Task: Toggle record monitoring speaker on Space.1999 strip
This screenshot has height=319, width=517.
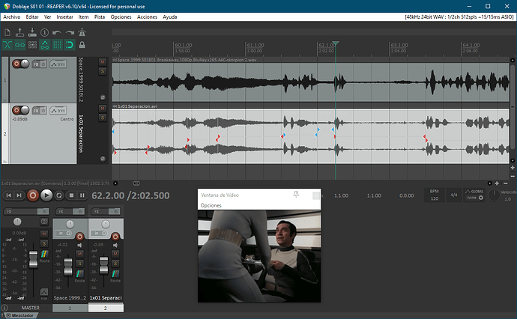Action: coord(79,245)
